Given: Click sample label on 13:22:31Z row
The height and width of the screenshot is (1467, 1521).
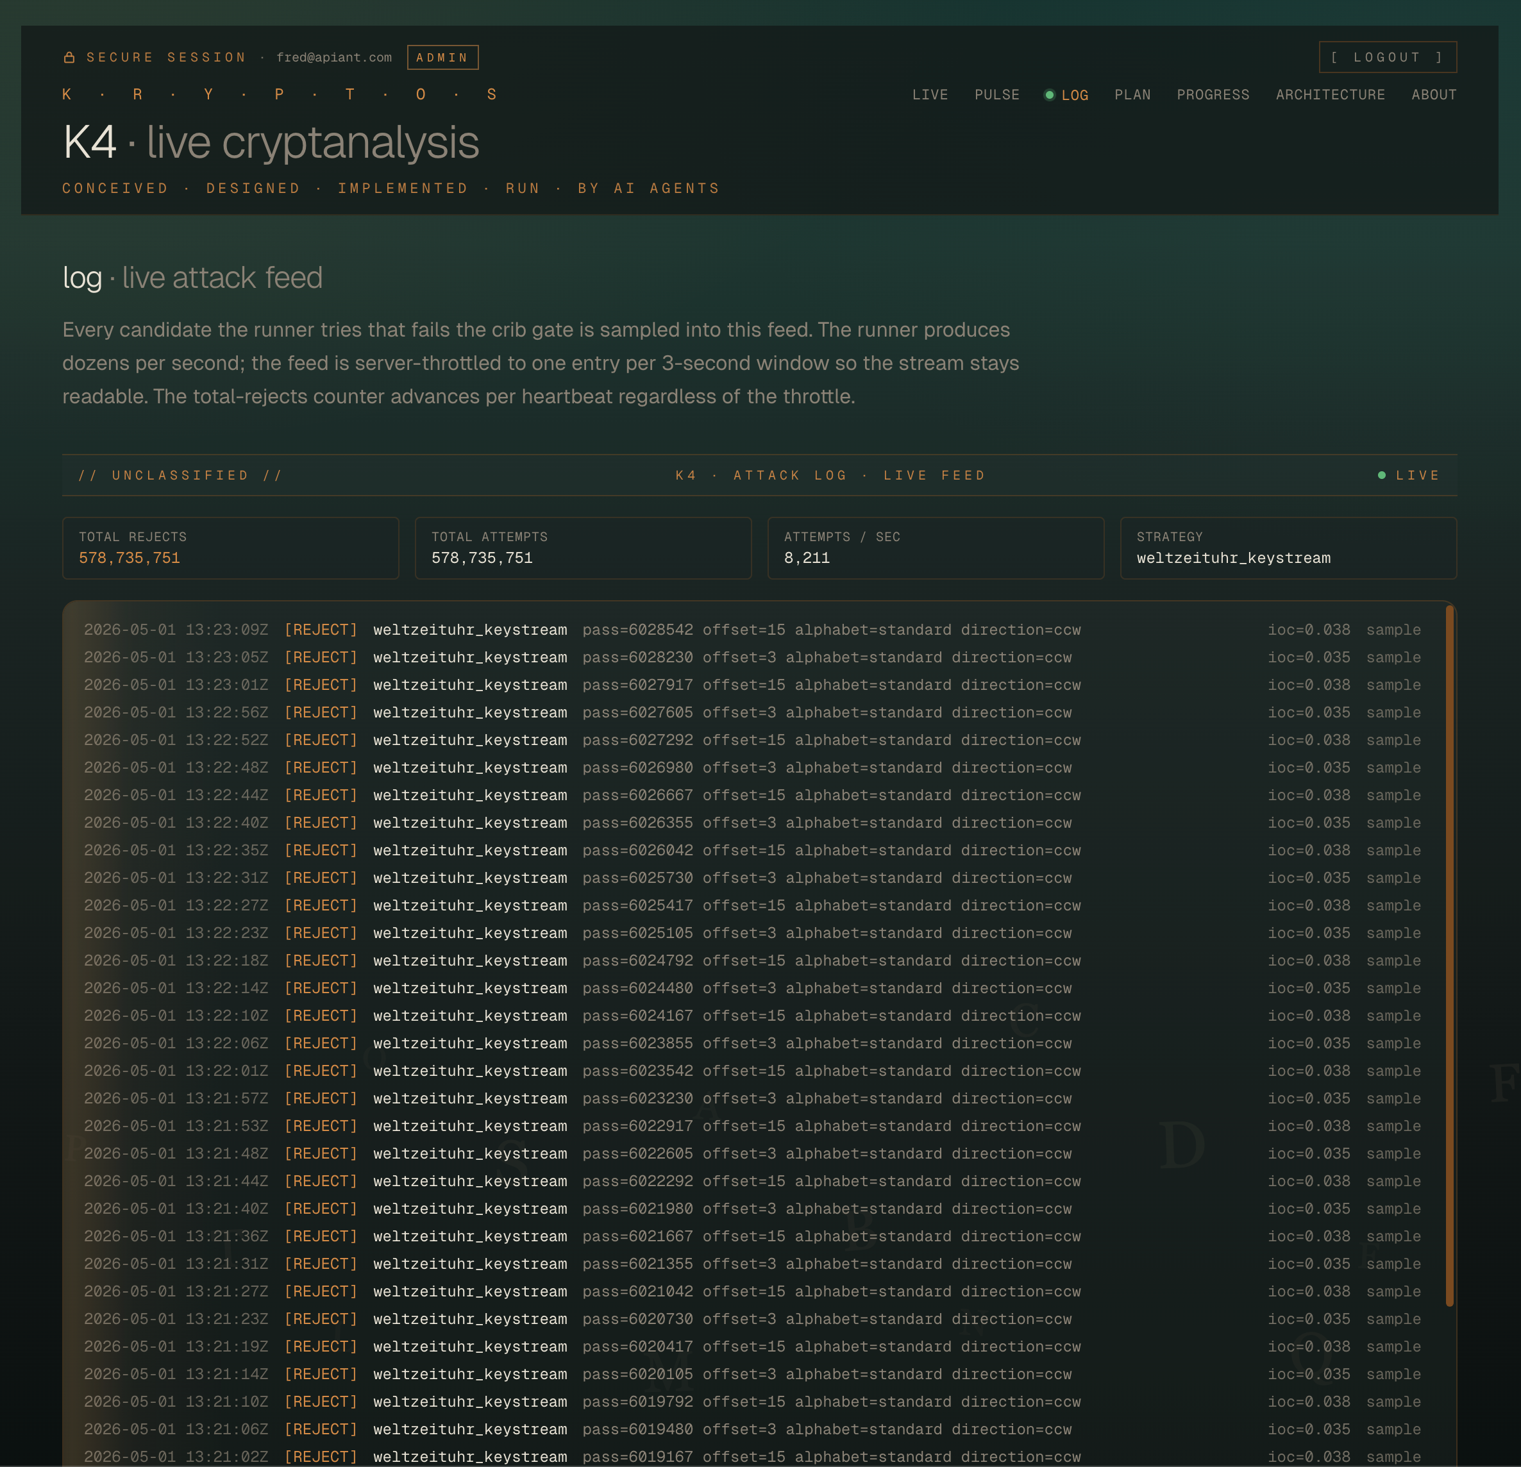Looking at the screenshot, I should (x=1394, y=878).
